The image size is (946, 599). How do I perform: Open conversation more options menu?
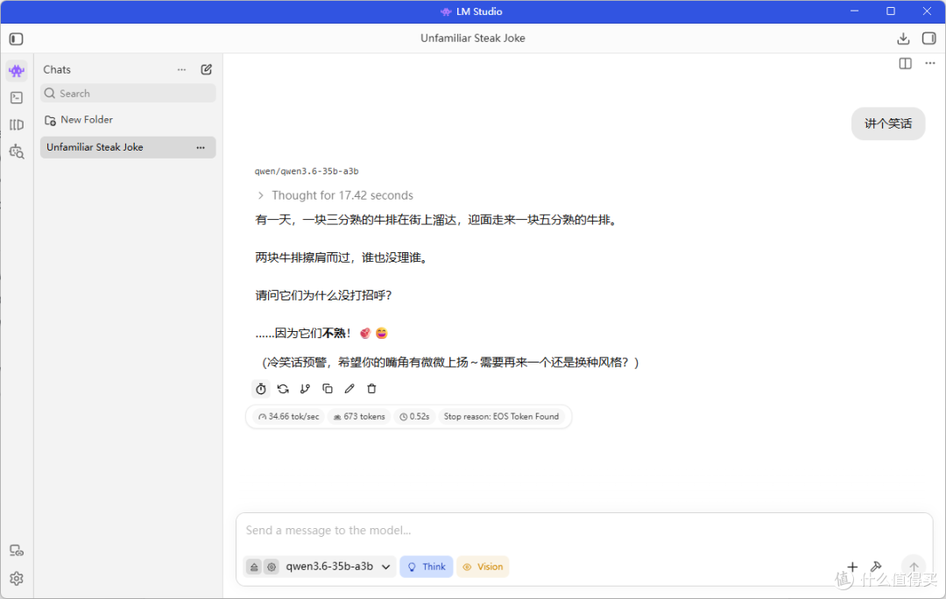point(929,63)
